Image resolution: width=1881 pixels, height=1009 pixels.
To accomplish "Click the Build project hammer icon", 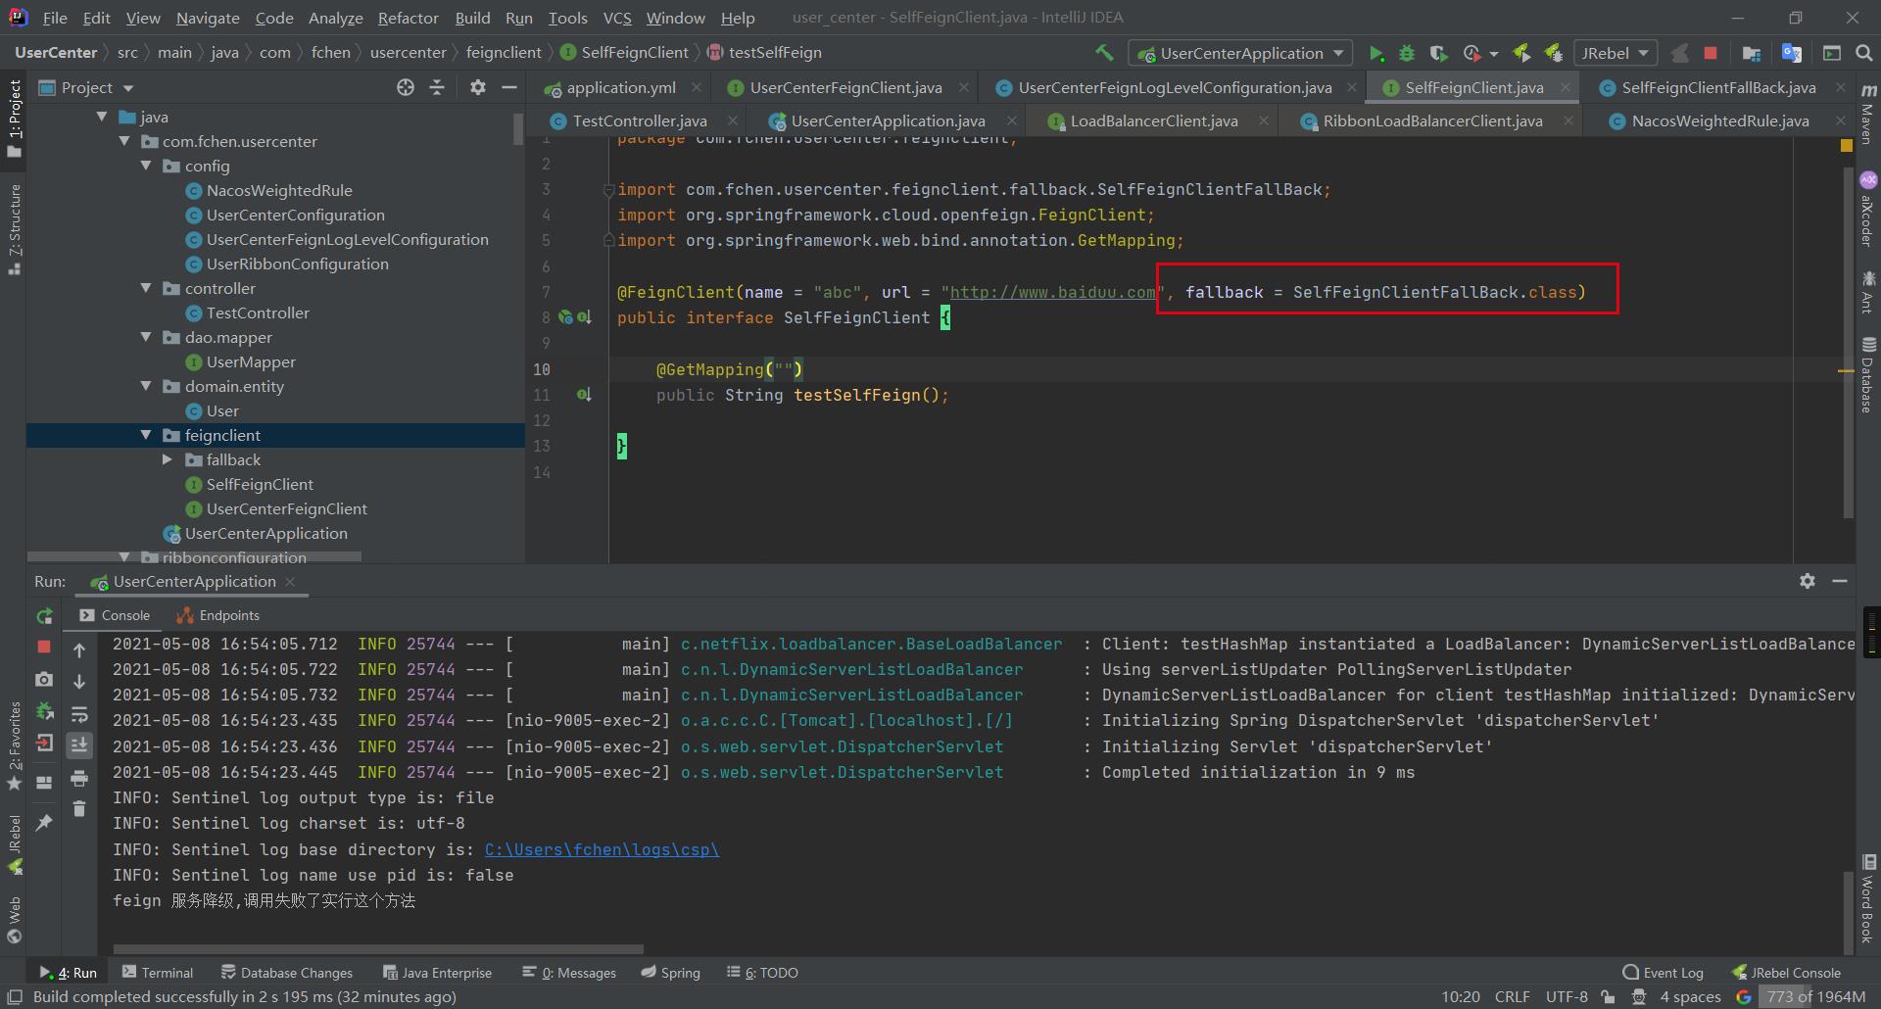I will [1104, 53].
